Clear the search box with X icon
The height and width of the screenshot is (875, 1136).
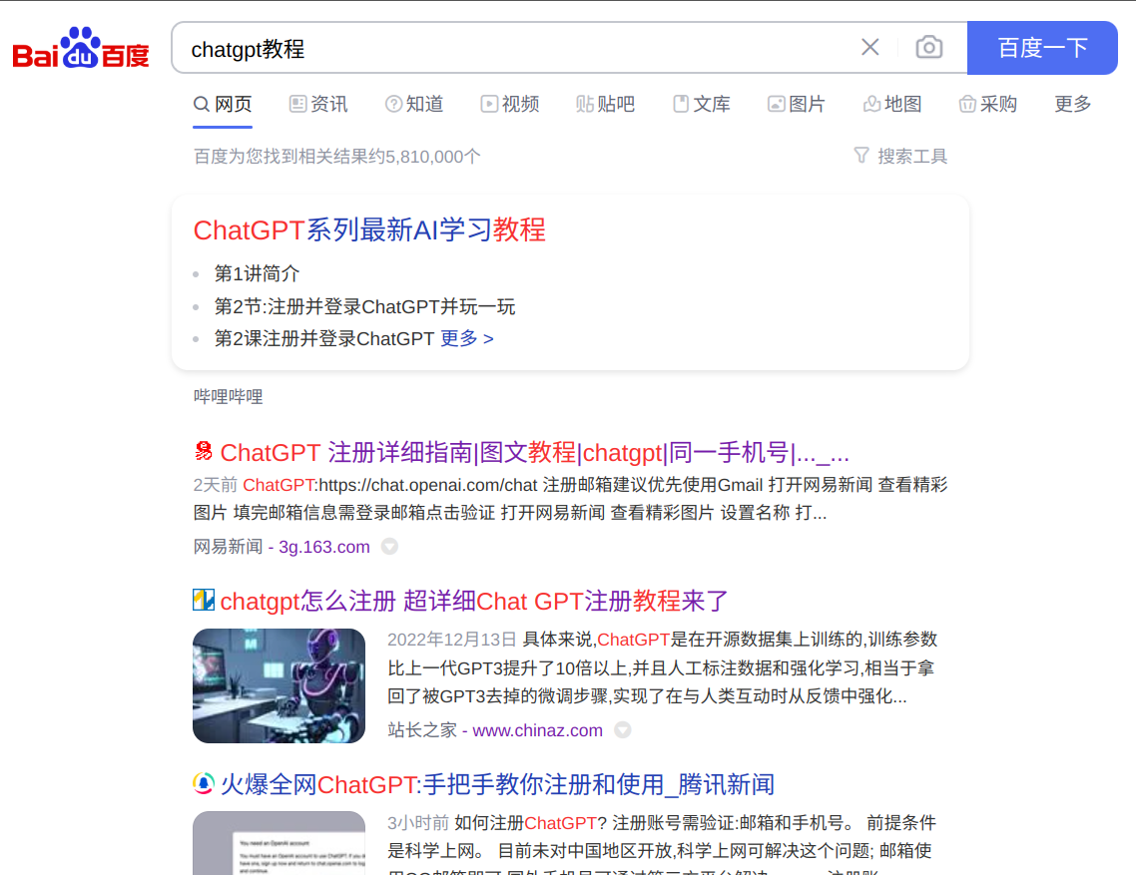pyautogui.click(x=870, y=48)
